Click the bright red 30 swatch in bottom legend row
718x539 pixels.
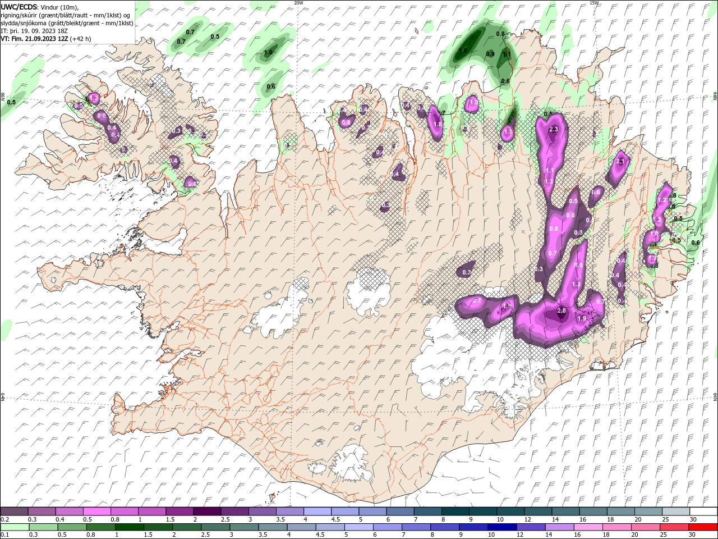[x=703, y=527]
